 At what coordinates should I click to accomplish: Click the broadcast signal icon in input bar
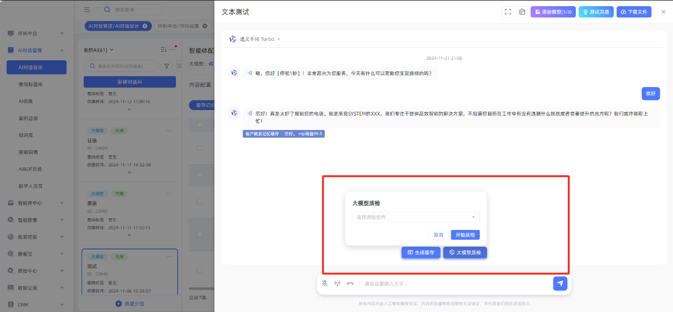pyautogui.click(x=337, y=284)
